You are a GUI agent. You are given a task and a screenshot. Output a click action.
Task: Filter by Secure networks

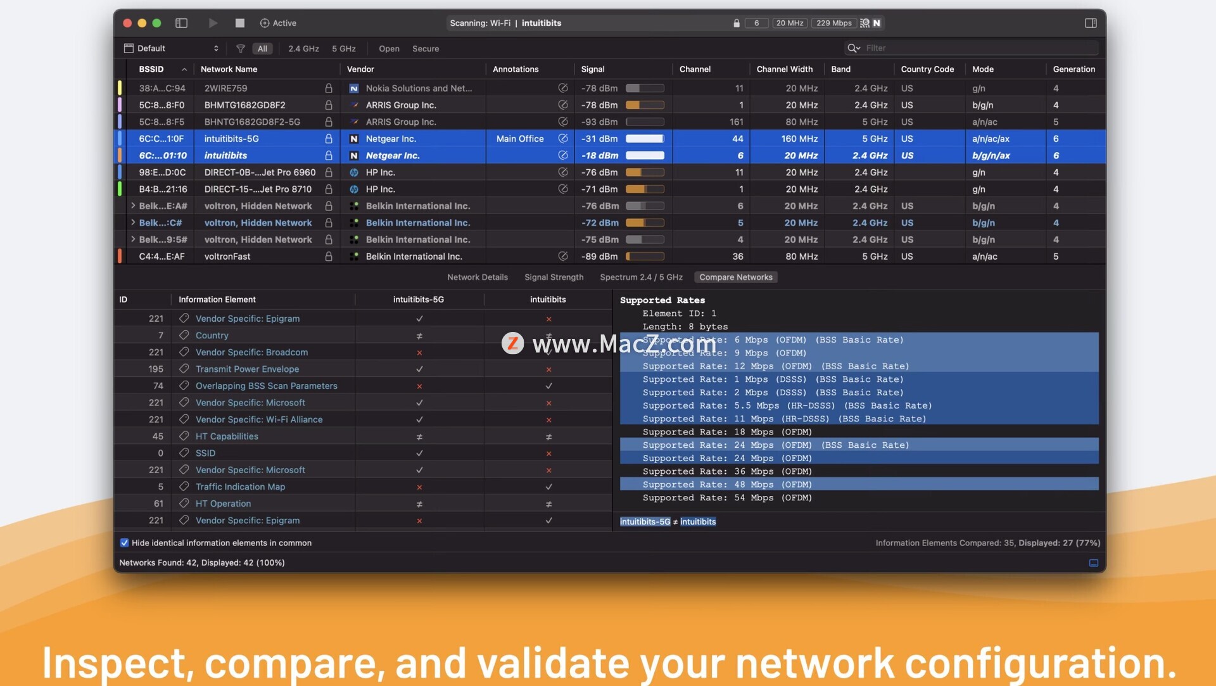426,49
